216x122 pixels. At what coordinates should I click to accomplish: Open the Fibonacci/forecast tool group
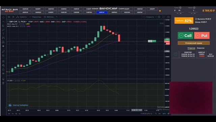[x=3, y=42]
